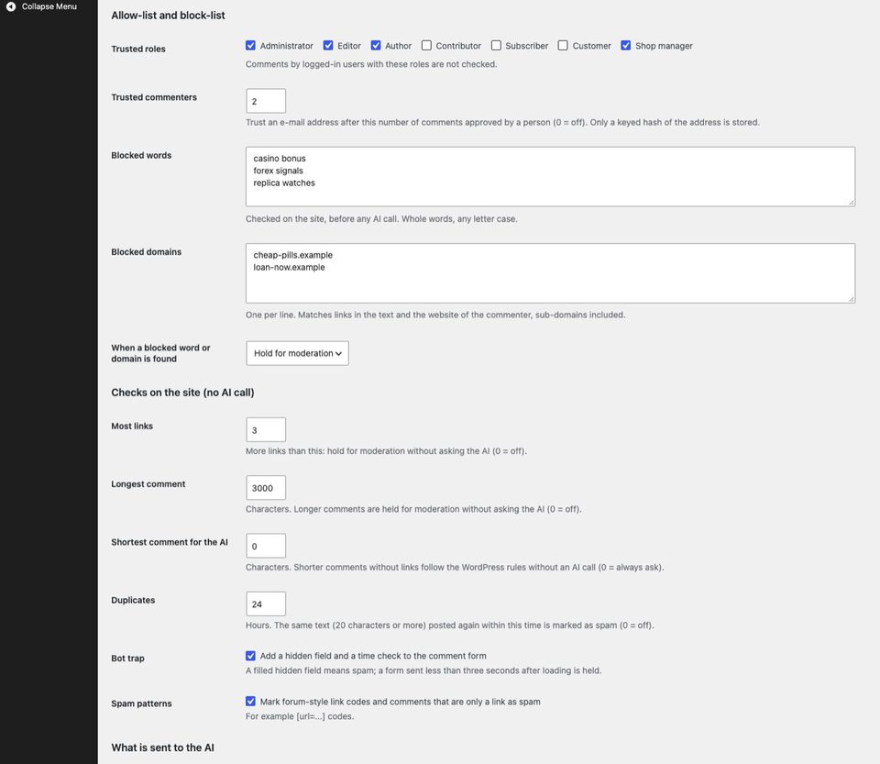
Task: Click the 'Spam patterns' row label
Action: (141, 703)
